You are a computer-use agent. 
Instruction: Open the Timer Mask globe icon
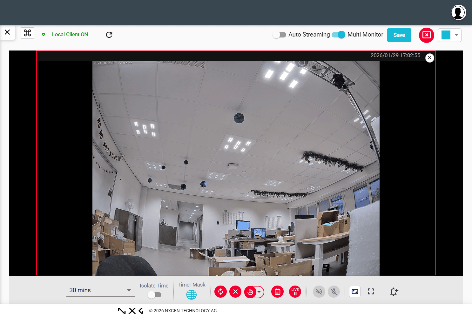click(x=191, y=295)
